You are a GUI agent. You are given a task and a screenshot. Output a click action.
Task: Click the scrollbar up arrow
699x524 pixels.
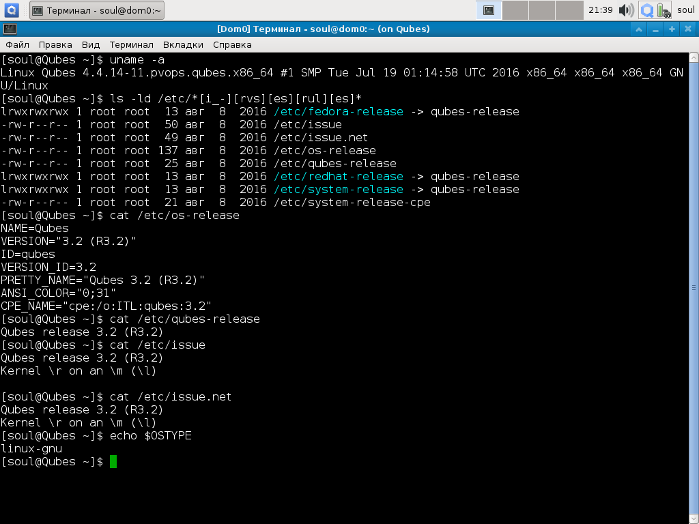pos(694,57)
